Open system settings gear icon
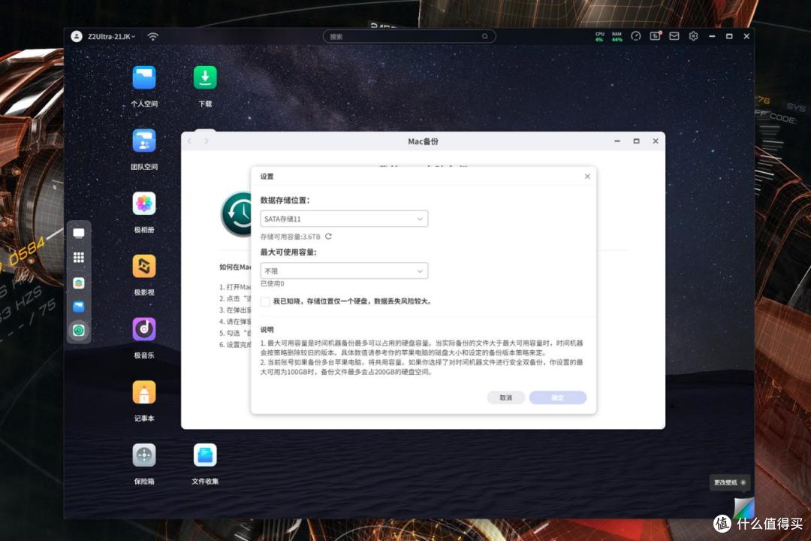The width and height of the screenshot is (811, 541). click(693, 36)
